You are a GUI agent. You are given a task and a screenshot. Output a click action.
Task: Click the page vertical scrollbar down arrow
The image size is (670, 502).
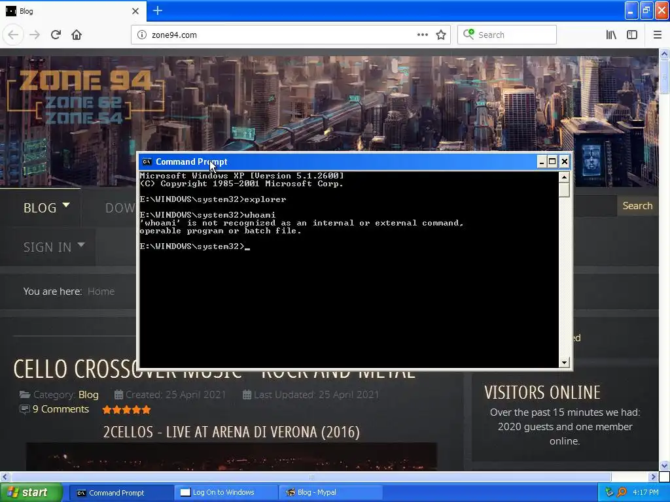tap(664, 465)
